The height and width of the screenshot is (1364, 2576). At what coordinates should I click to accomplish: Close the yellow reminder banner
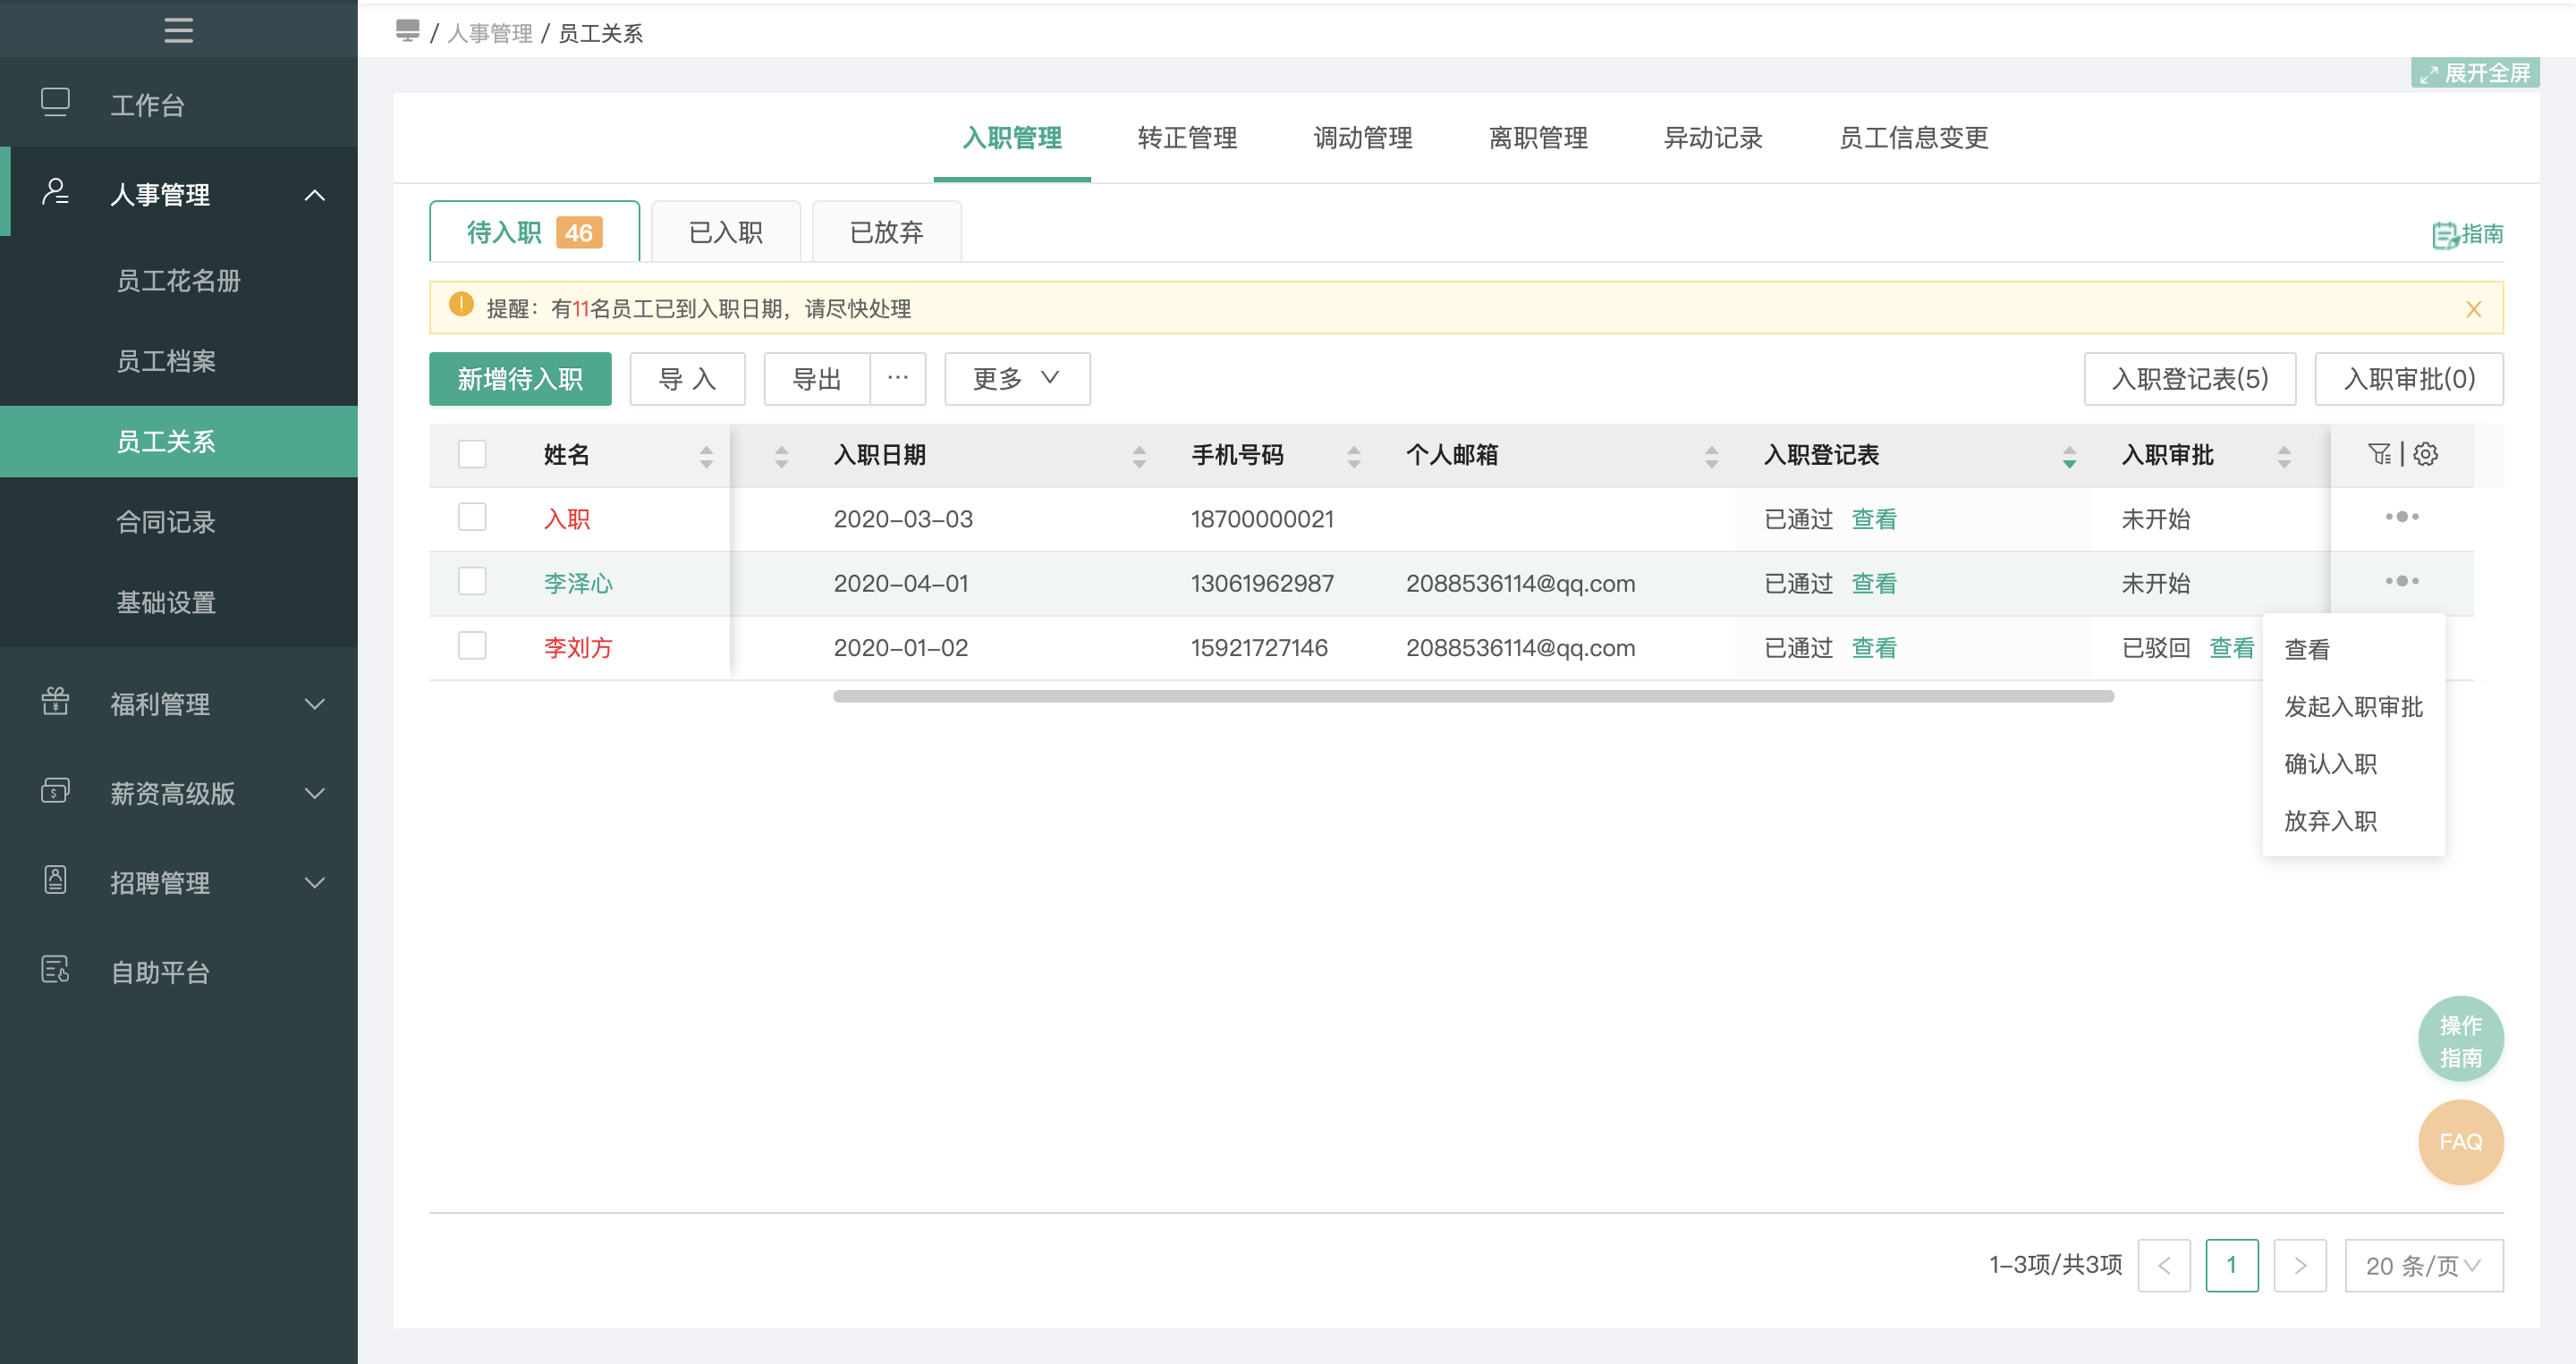[x=2473, y=308]
